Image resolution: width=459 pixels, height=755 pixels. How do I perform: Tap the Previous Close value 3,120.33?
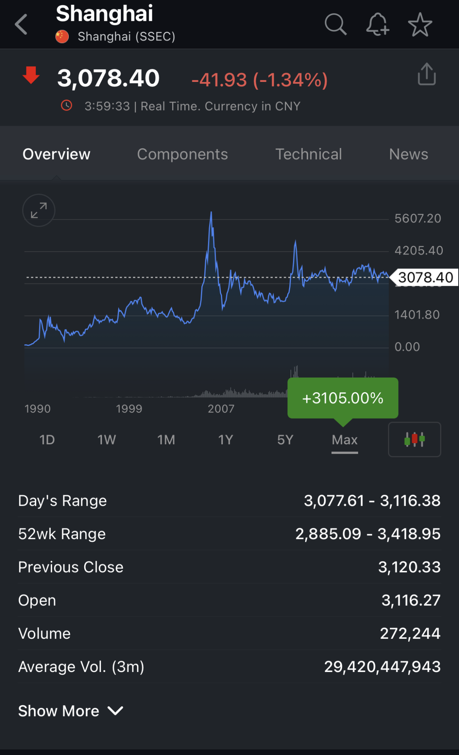tap(410, 567)
